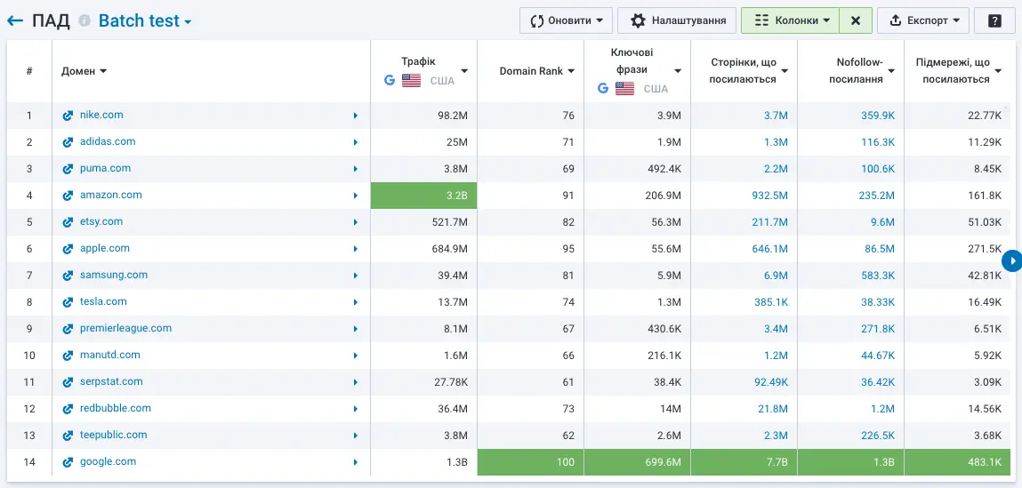Open the help question mark button

tap(994, 20)
